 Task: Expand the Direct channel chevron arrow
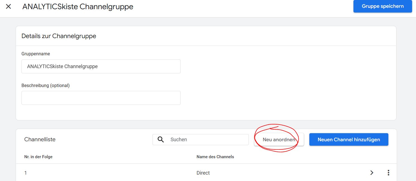coord(372,173)
